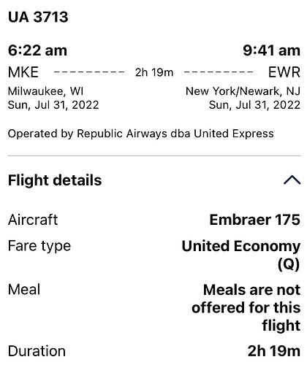Select flight number UA 3713
The image size is (307, 365).
click(38, 17)
